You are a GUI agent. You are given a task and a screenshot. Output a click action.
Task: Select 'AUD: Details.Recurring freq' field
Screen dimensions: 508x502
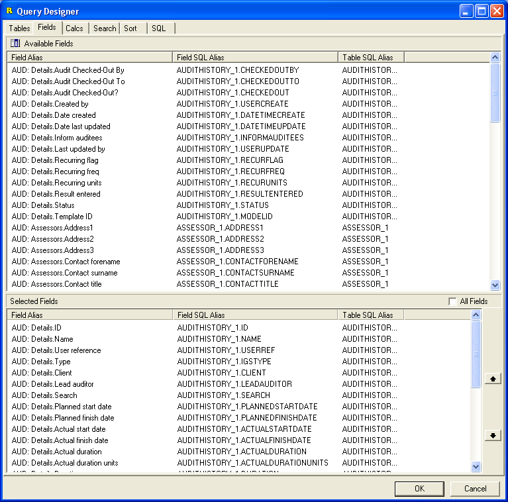(248, 172)
